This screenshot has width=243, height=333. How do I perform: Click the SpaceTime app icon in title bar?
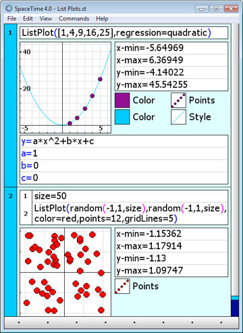9,9
